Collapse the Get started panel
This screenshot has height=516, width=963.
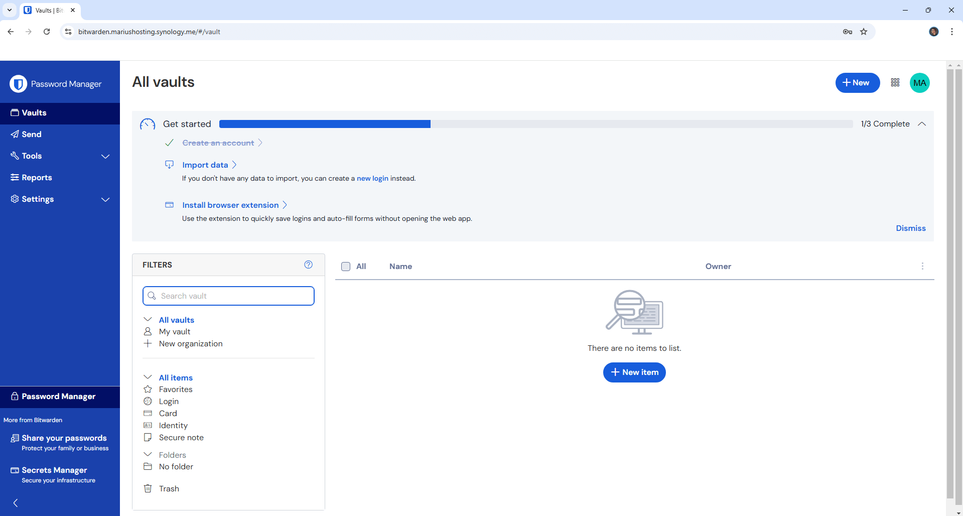(x=922, y=124)
